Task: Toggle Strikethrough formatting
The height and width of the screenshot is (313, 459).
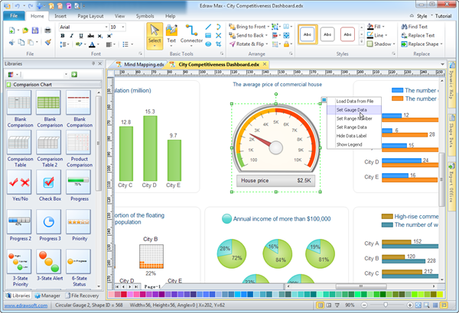Action: pos(91,36)
